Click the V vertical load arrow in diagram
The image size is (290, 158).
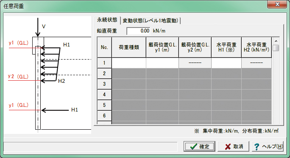pyautogui.click(x=38, y=27)
